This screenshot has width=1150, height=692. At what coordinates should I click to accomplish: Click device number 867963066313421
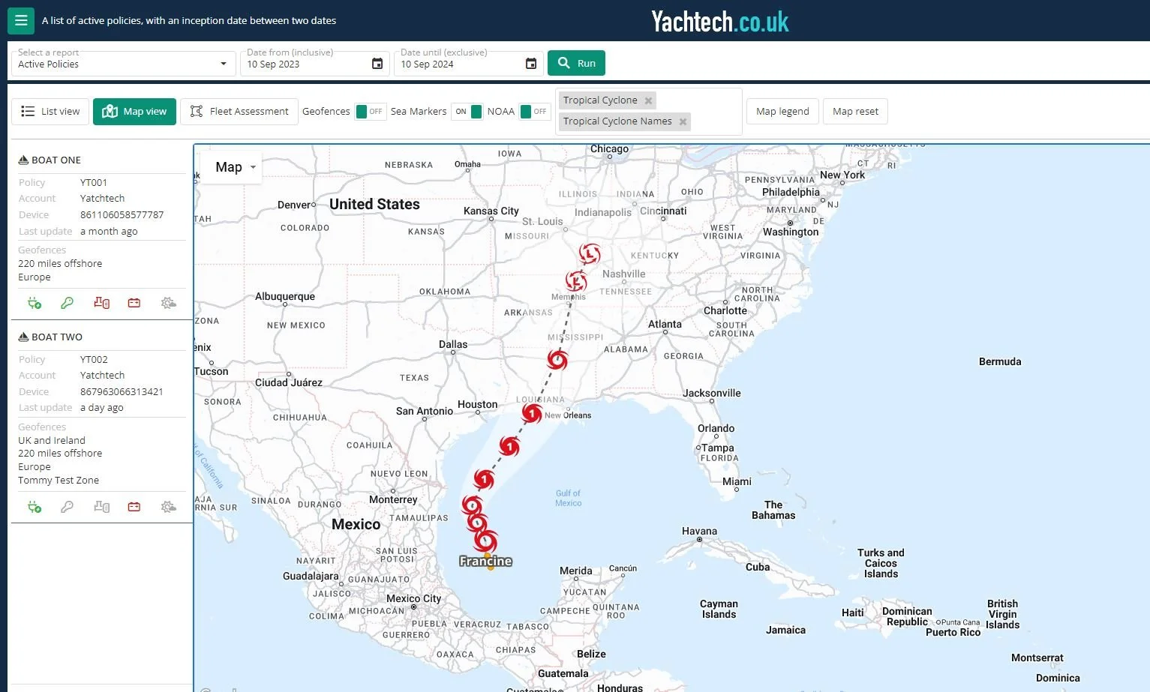(122, 391)
